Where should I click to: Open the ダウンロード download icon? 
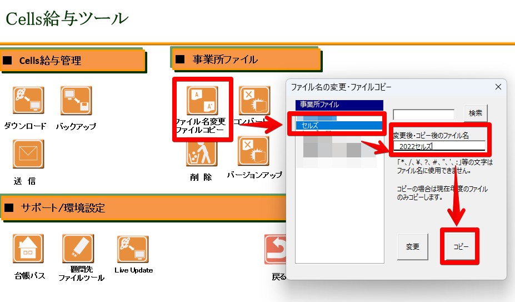coord(28,101)
